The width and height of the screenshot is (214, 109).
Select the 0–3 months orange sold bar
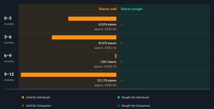pyautogui.click(x=92, y=19)
